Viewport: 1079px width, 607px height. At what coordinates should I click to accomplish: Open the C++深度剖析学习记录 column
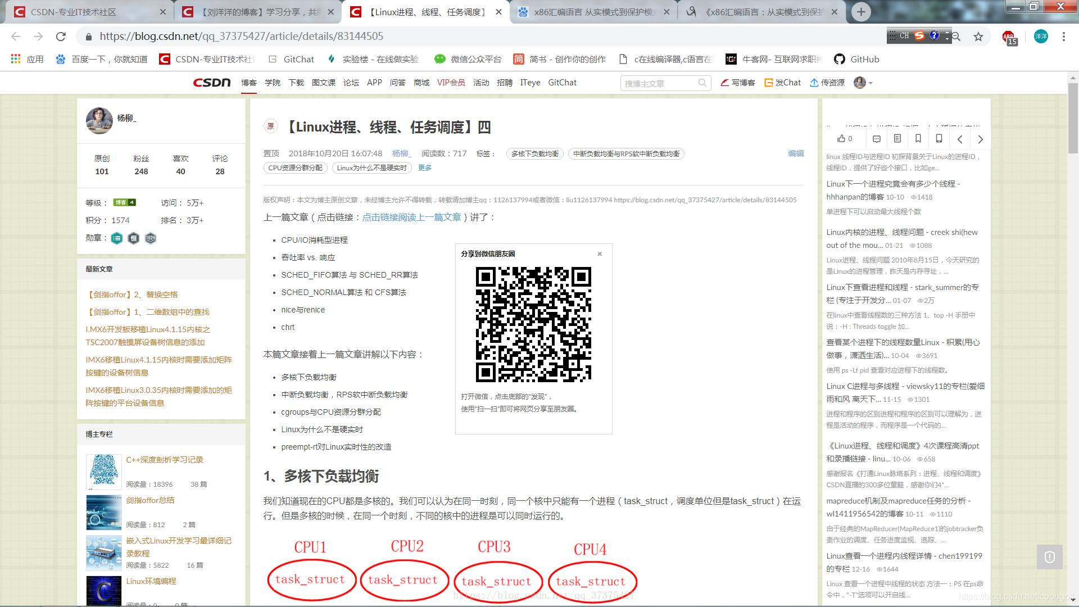point(165,459)
